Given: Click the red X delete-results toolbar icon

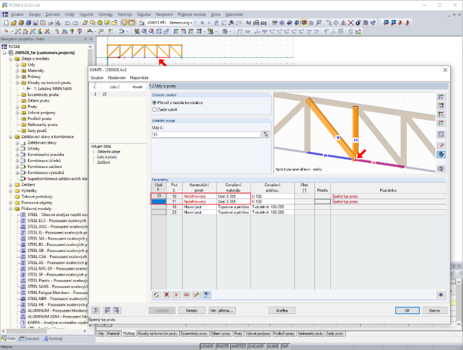Looking at the screenshot, I should (351, 23).
